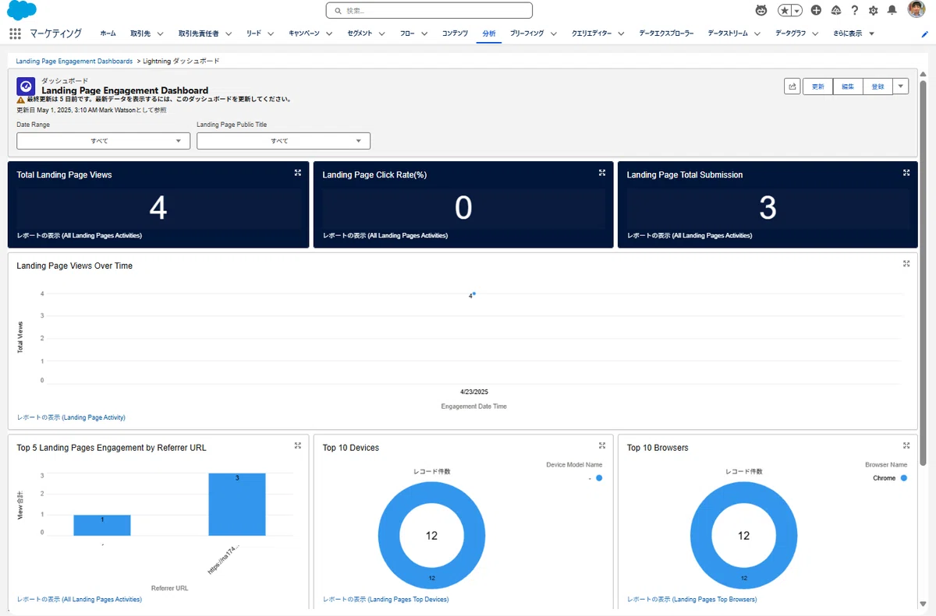Select the 分析 tab
Screen dimensions: 936x616
[489, 33]
